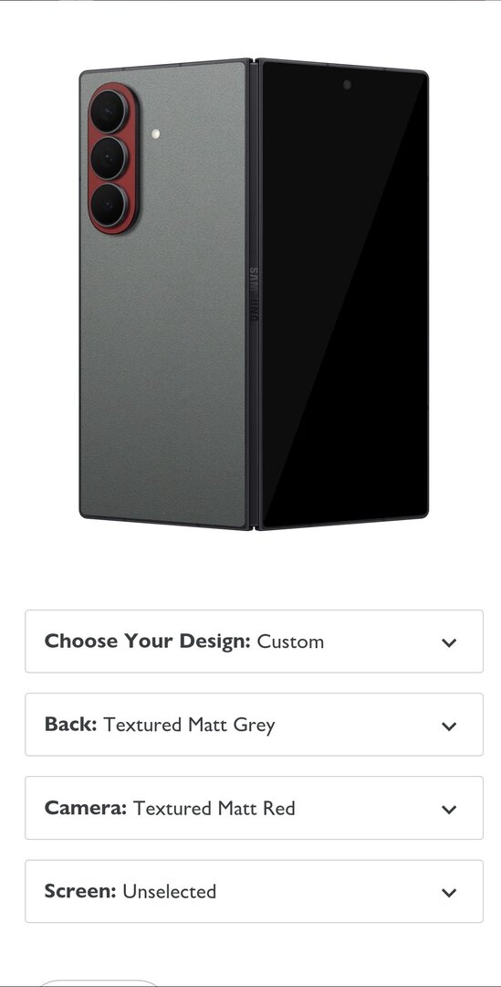501x987 pixels.
Task: Open the Screen options dropdown
Action: (x=254, y=891)
